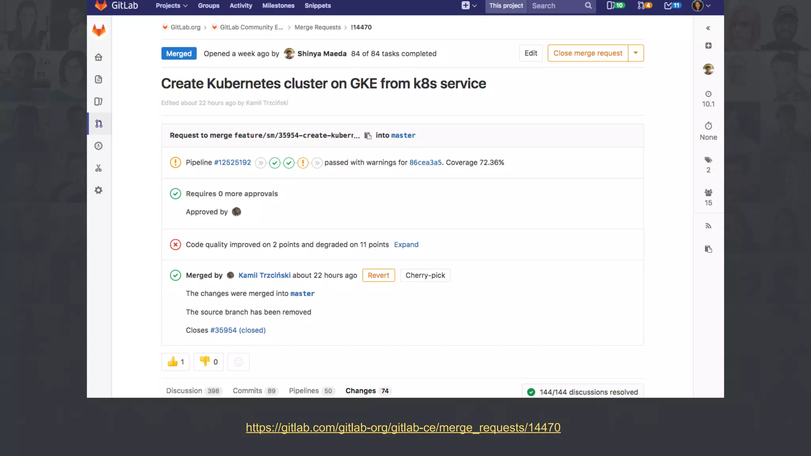Open the project avatar fox icon in sidebar
Viewport: 811px width, 456px height.
[x=99, y=30]
